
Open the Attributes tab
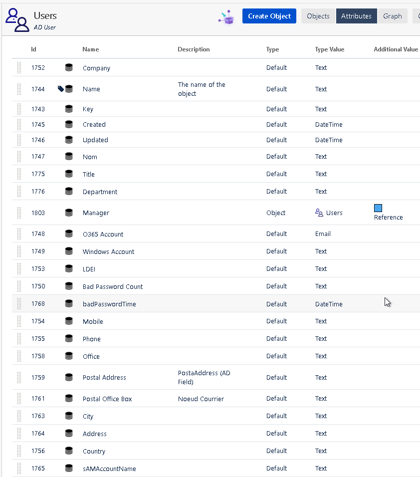(x=356, y=15)
